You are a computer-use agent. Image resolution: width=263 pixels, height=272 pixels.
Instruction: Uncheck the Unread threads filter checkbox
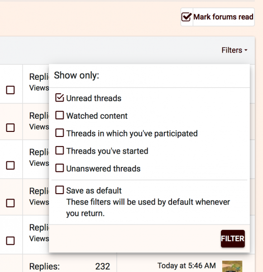click(x=59, y=97)
